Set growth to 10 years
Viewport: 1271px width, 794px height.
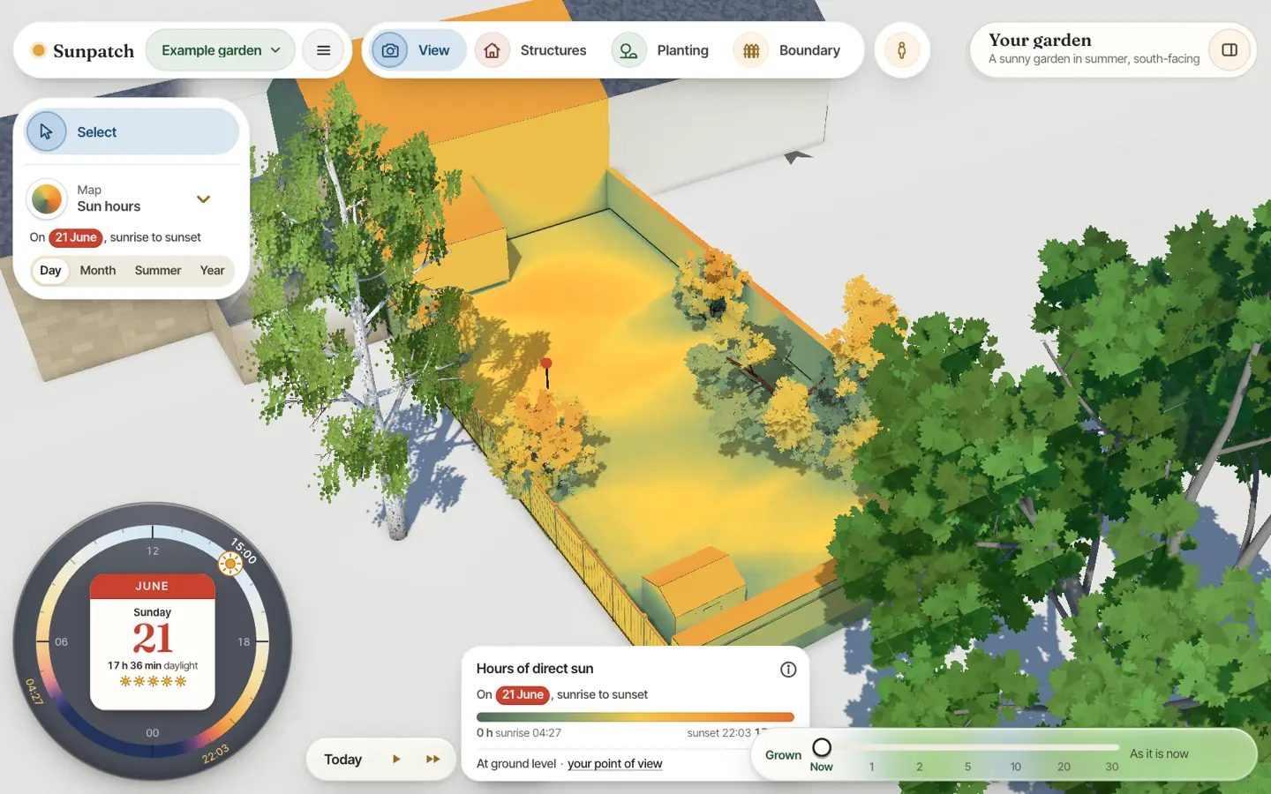(x=1015, y=767)
